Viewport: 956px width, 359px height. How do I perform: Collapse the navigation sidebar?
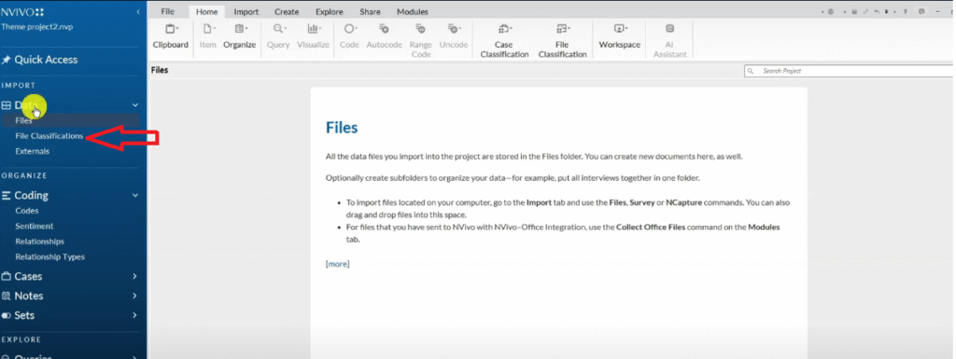click(138, 11)
